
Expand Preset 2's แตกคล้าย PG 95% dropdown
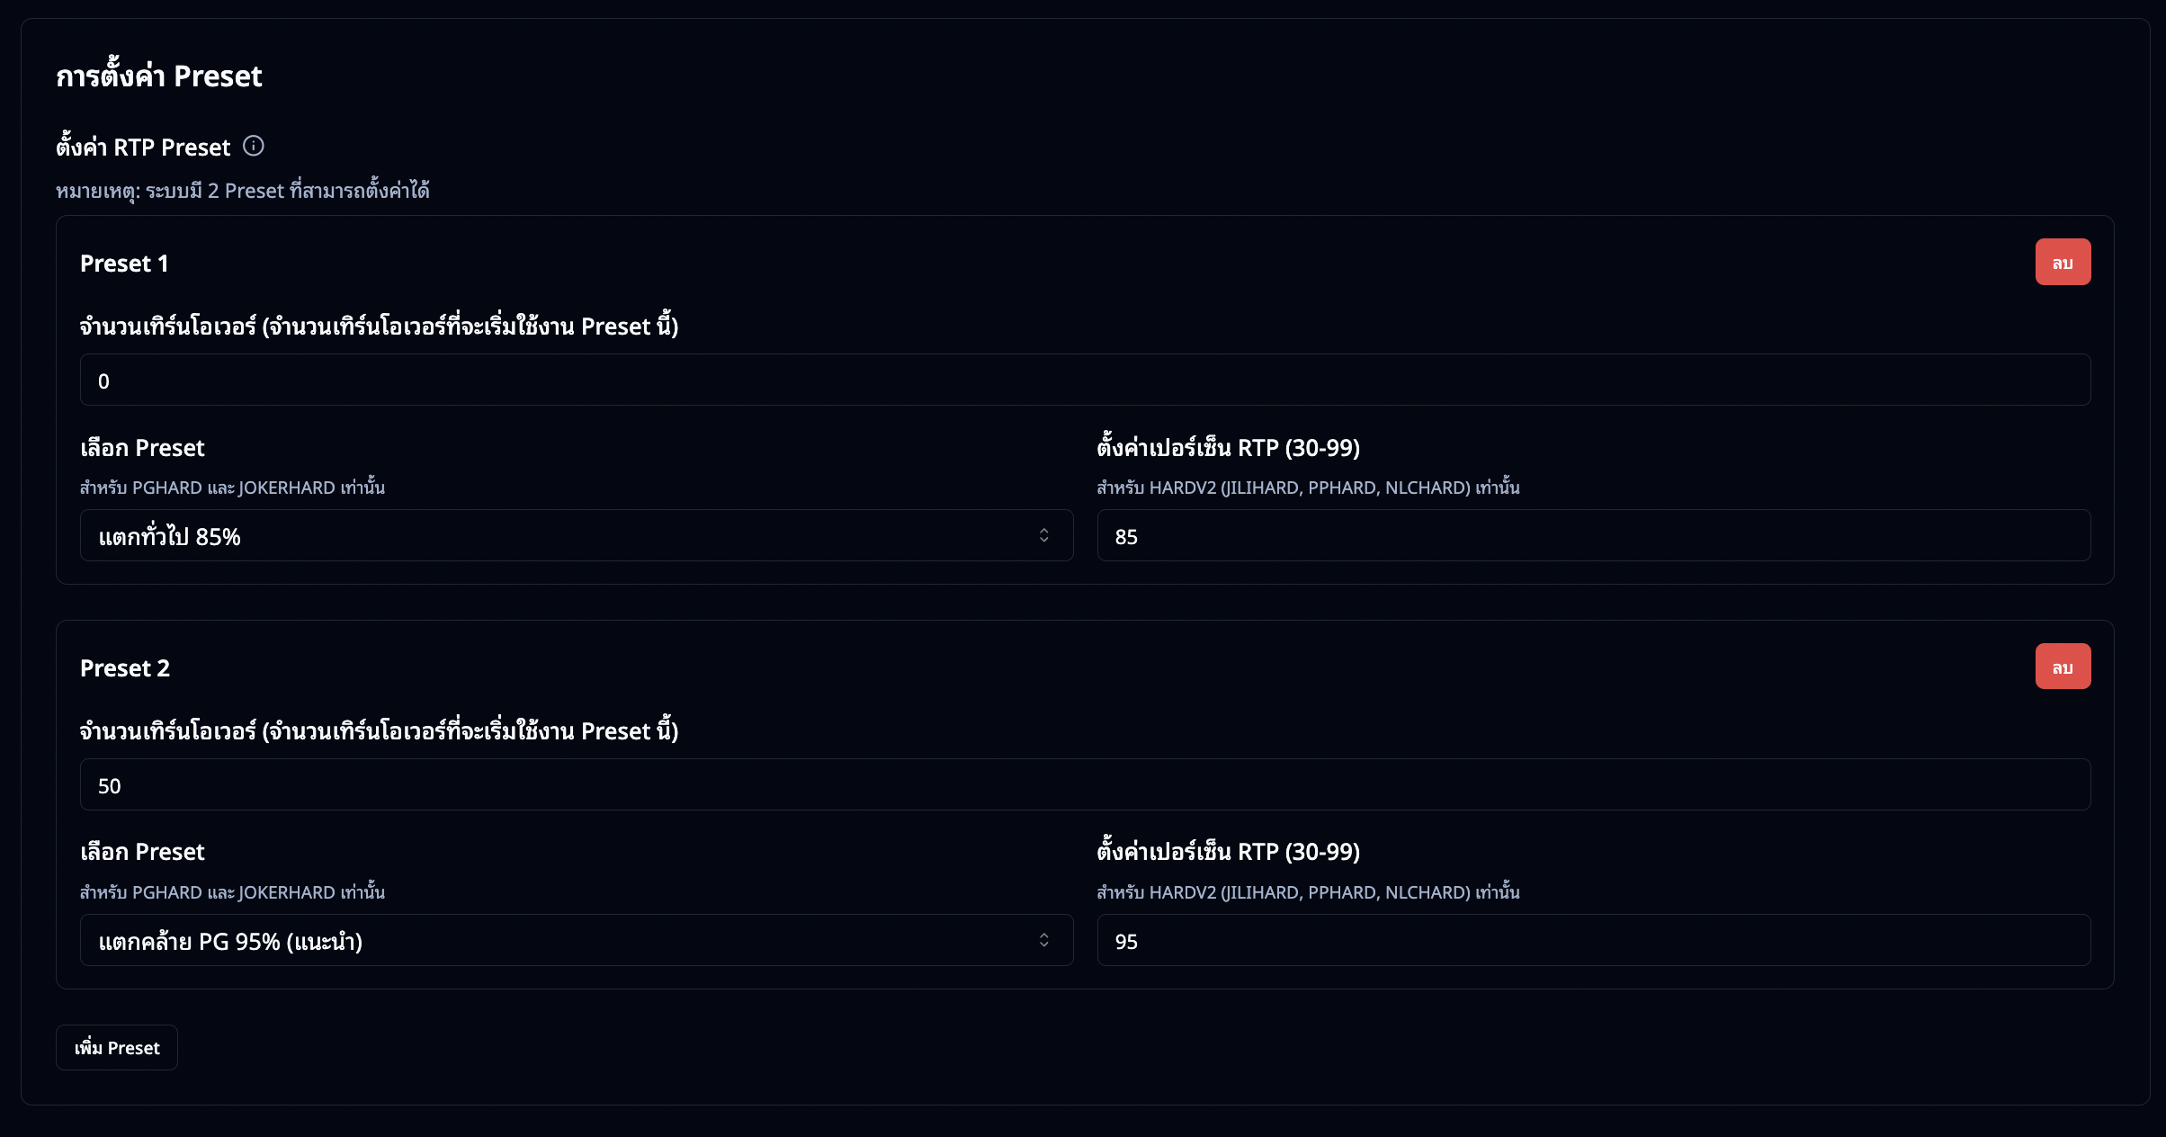click(x=576, y=941)
